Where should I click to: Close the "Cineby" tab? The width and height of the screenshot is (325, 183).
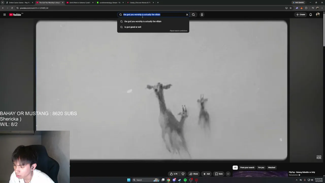coord(153,3)
